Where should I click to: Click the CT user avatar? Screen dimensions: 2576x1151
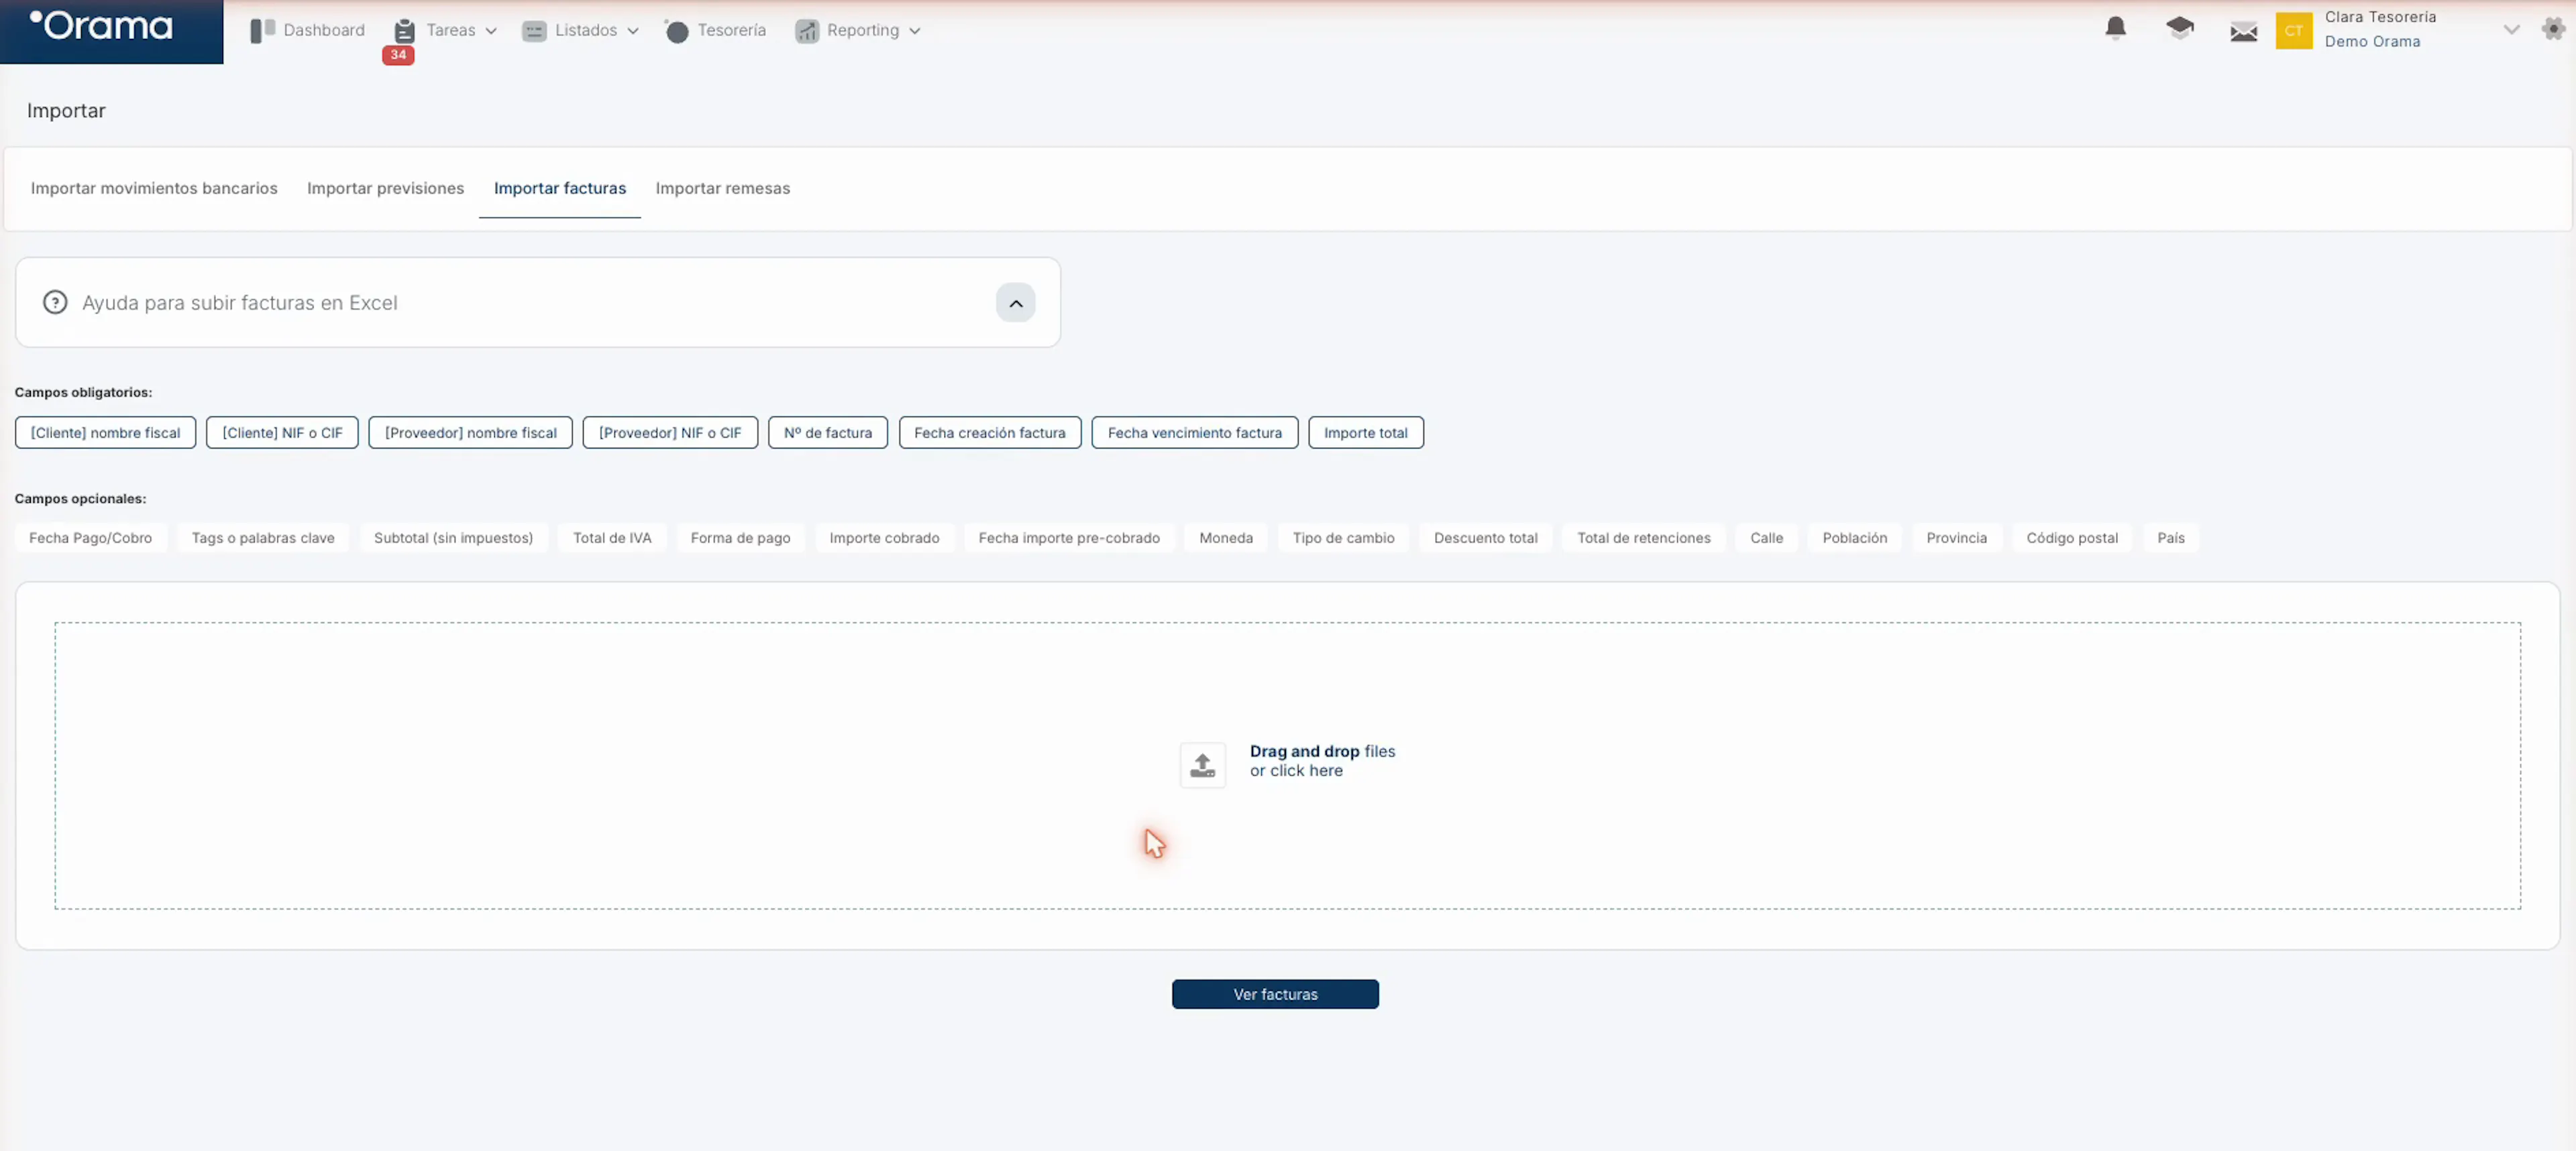2293,31
